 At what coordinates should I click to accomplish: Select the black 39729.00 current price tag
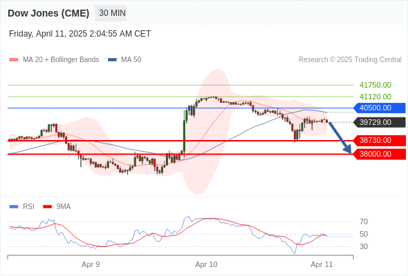pyautogui.click(x=380, y=122)
